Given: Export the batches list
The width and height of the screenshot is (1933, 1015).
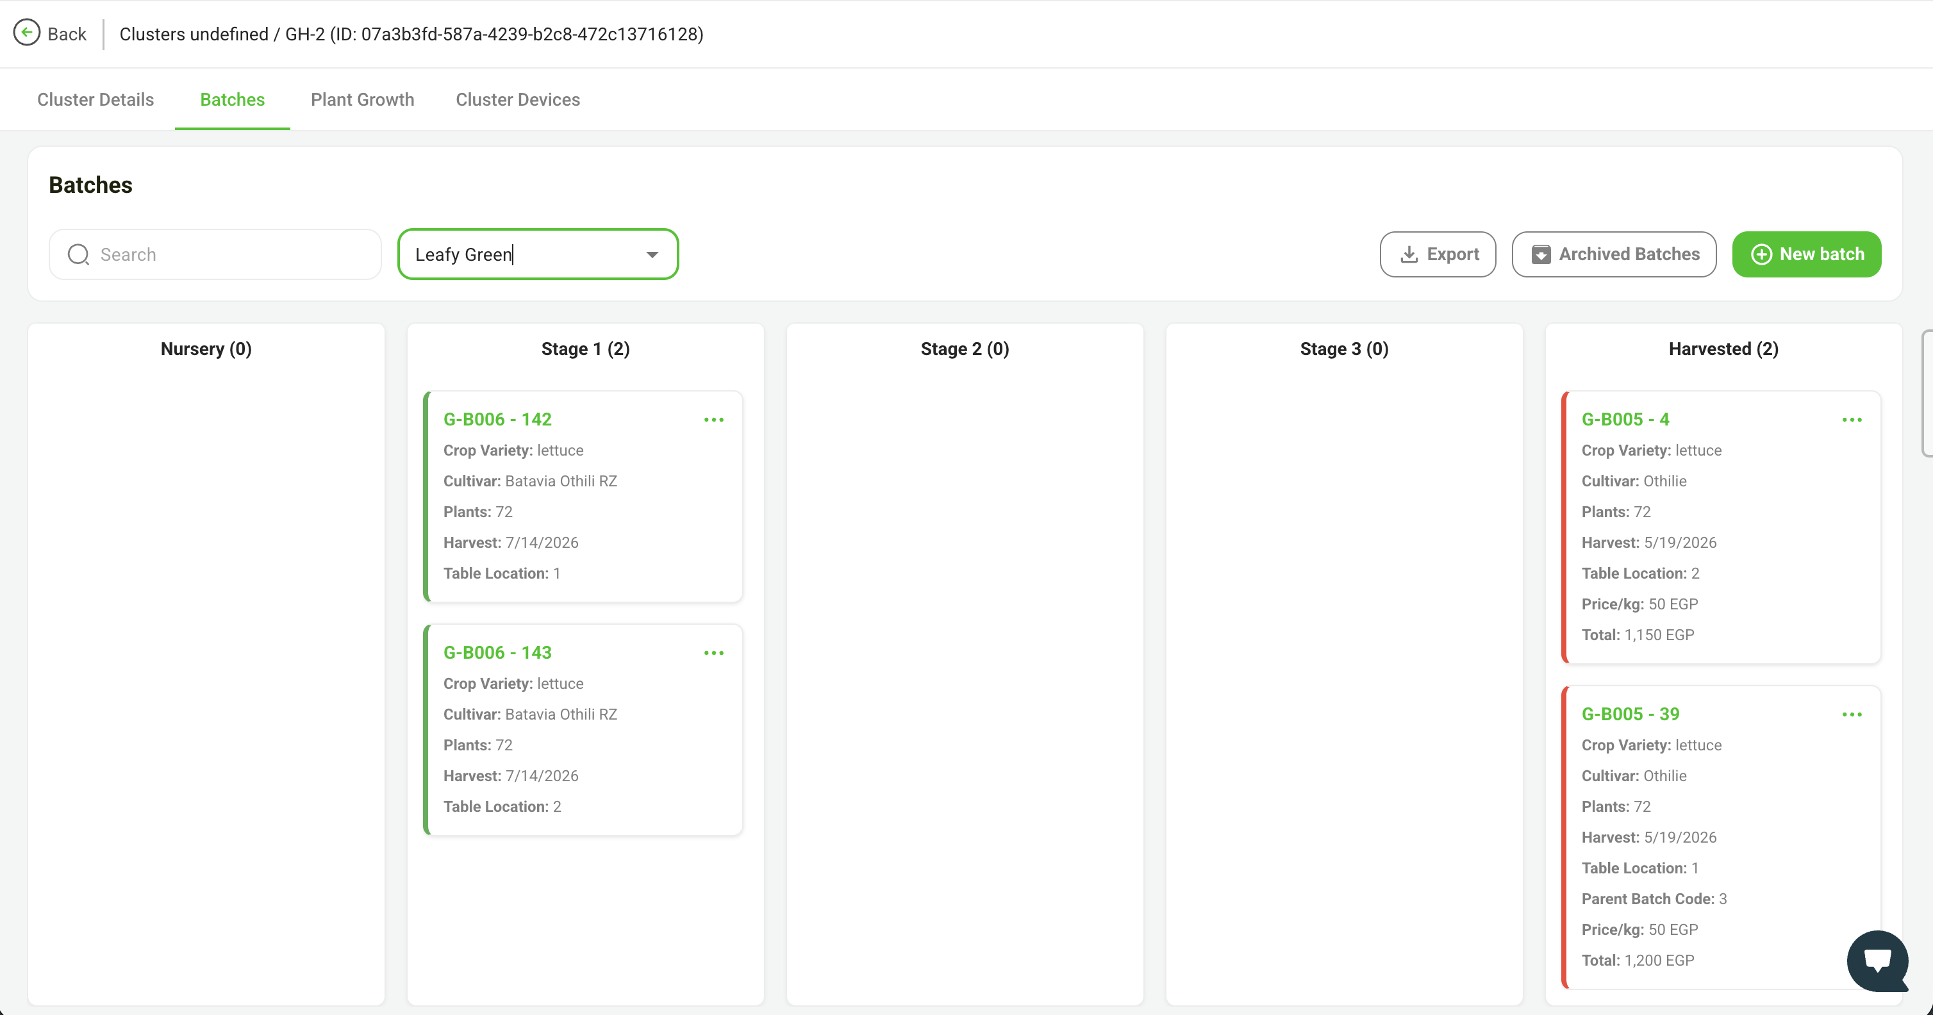Looking at the screenshot, I should point(1438,254).
